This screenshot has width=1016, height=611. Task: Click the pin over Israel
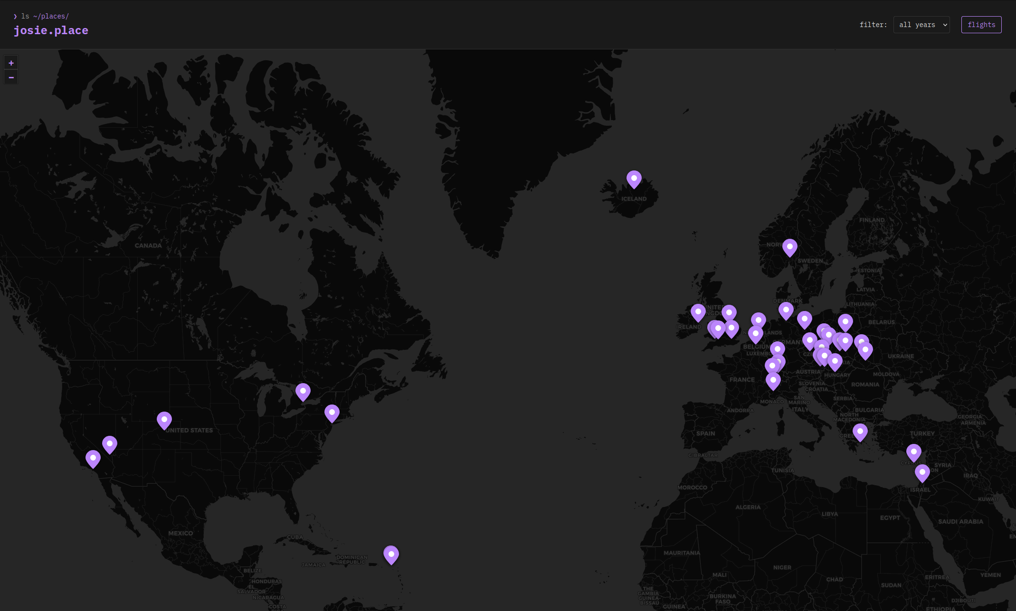pyautogui.click(x=922, y=473)
